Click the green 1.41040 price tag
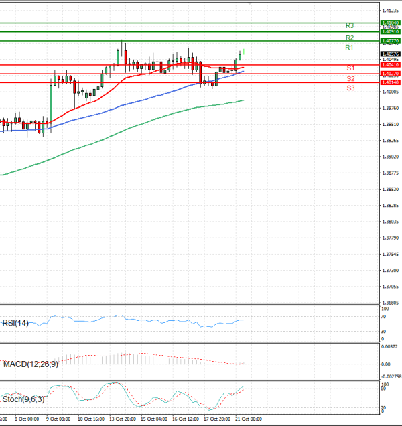This screenshot has width=402, height=426. click(x=390, y=23)
